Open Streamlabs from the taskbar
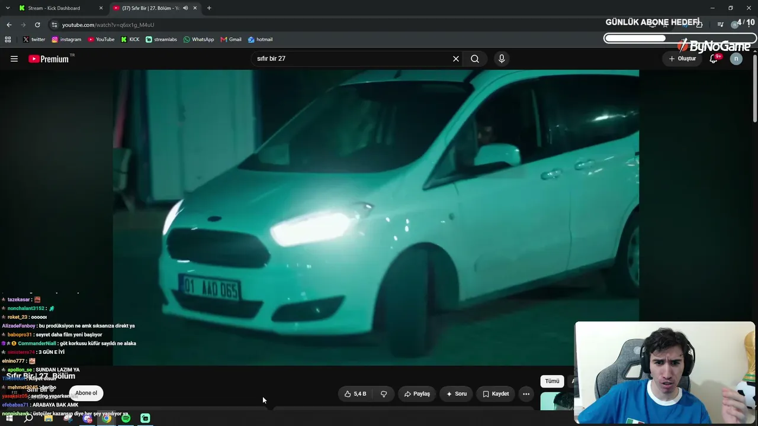 point(145,418)
